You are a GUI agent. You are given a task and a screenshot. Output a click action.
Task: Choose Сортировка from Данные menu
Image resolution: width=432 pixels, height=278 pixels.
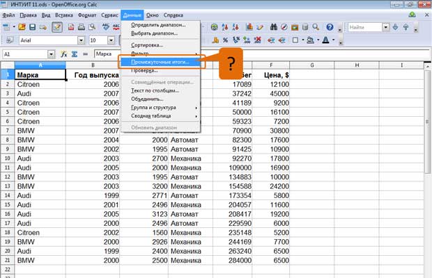point(161,44)
